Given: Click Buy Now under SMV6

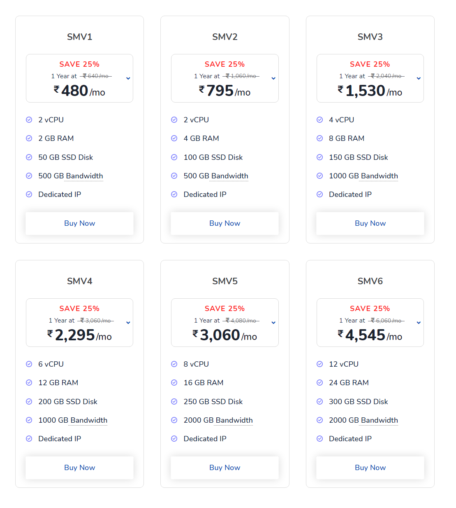Looking at the screenshot, I should tap(370, 468).
